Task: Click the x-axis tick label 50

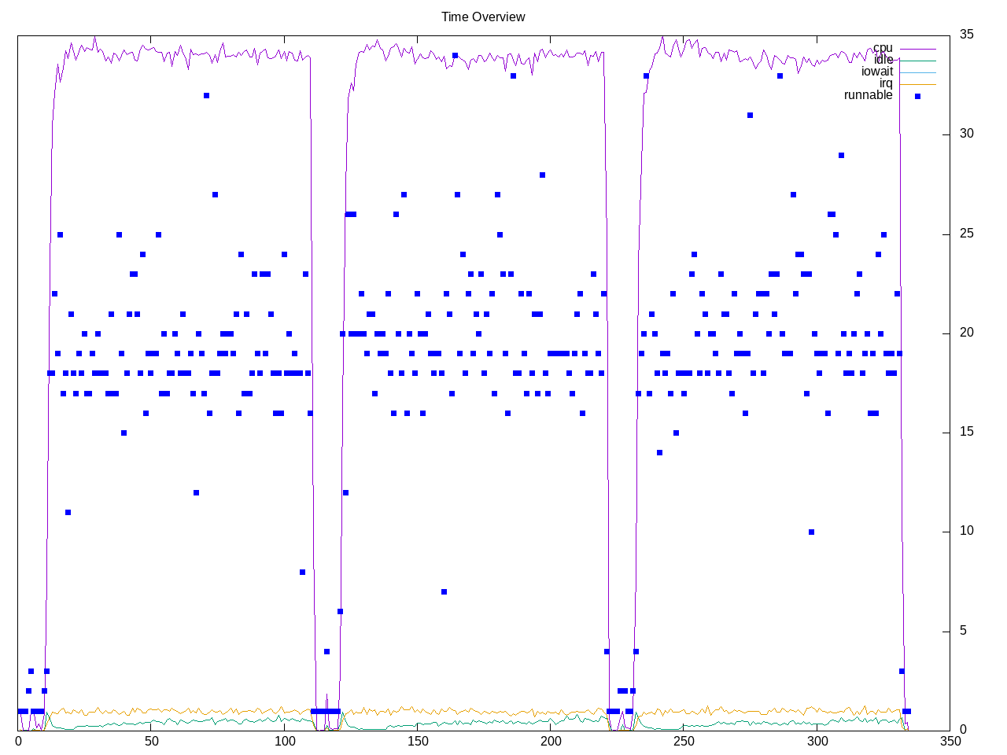Action: click(x=151, y=741)
